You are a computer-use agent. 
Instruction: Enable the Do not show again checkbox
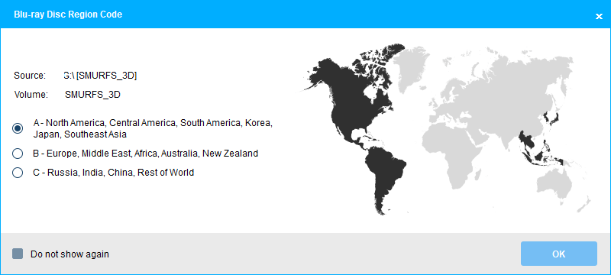click(18, 254)
